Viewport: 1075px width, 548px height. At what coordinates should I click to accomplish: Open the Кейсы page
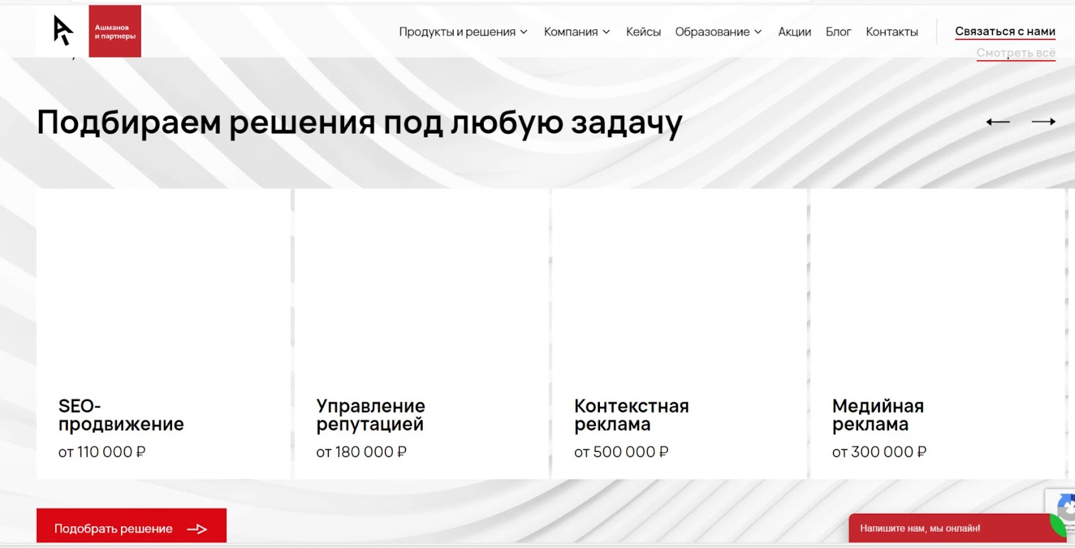[643, 32]
